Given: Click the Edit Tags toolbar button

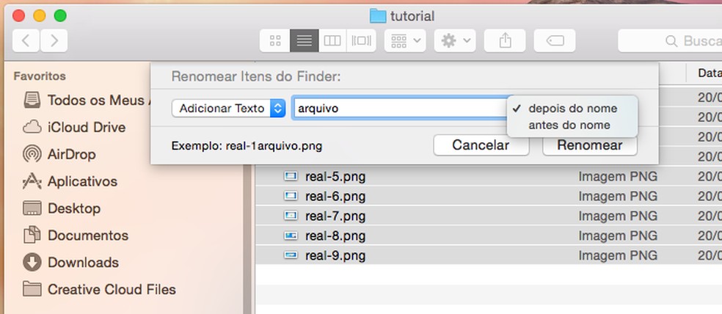Looking at the screenshot, I should [x=555, y=41].
